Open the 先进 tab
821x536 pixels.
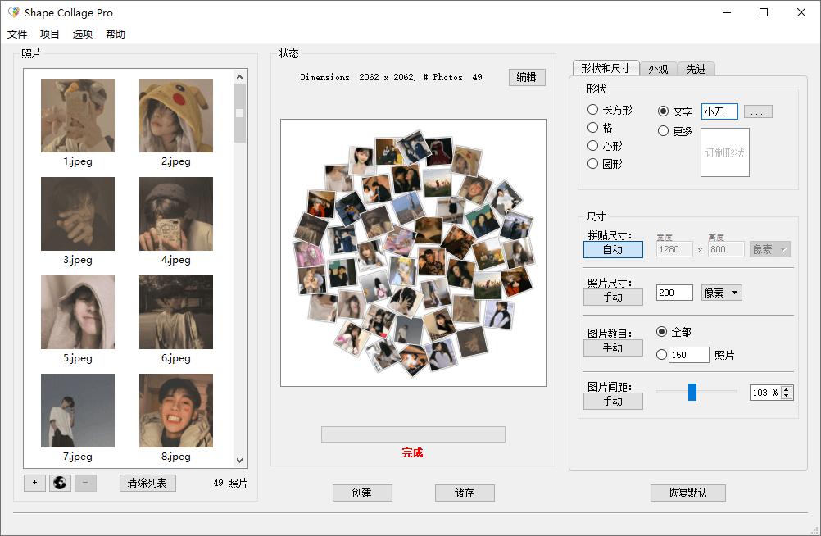(x=696, y=69)
